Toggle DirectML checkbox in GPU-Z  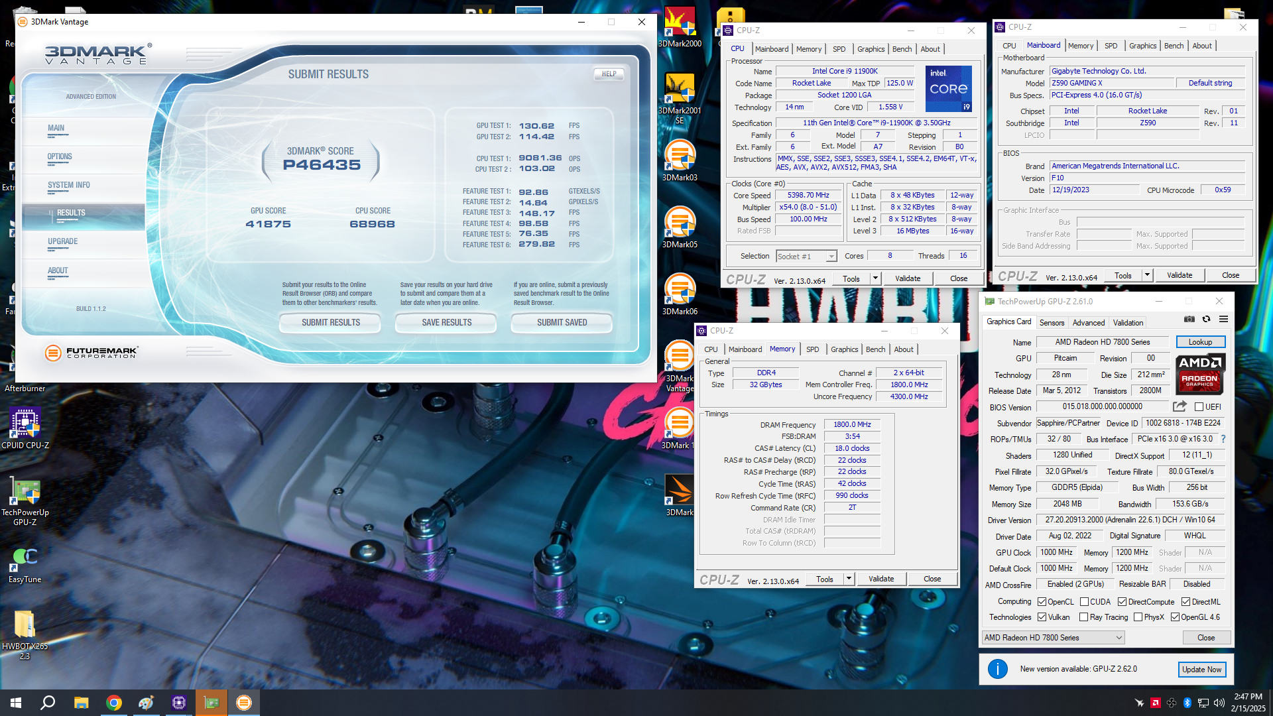[1185, 602]
